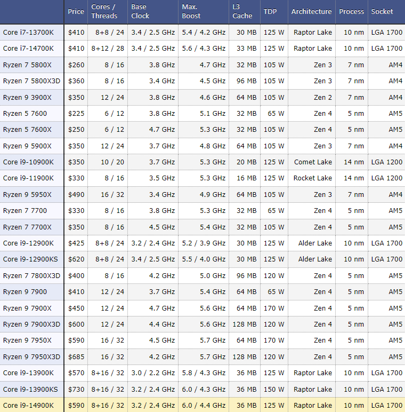The image size is (405, 412).
Task: Click Alder Lake in the Core i9-12900K row
Action: click(x=315, y=243)
